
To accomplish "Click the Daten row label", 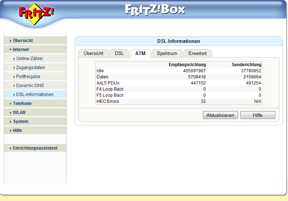I will click(102, 77).
